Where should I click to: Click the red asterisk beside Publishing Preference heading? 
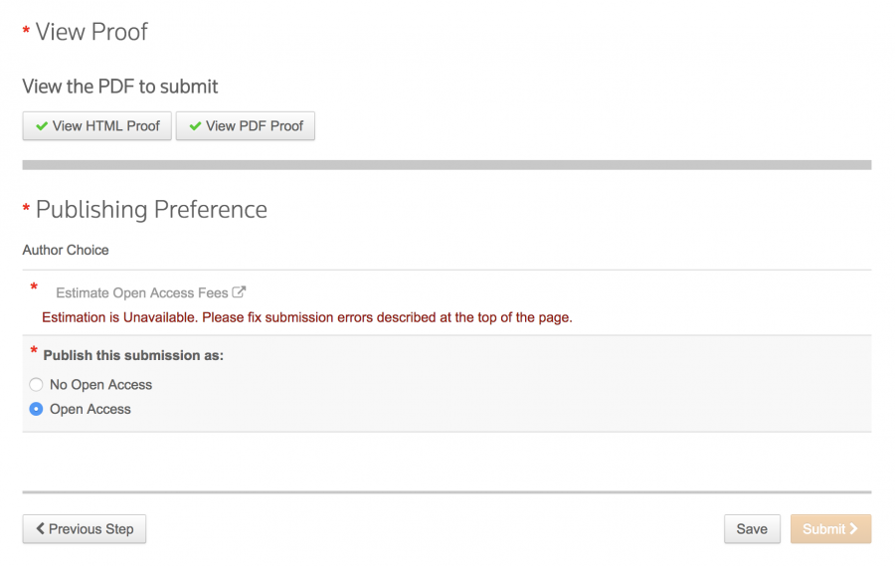26,211
